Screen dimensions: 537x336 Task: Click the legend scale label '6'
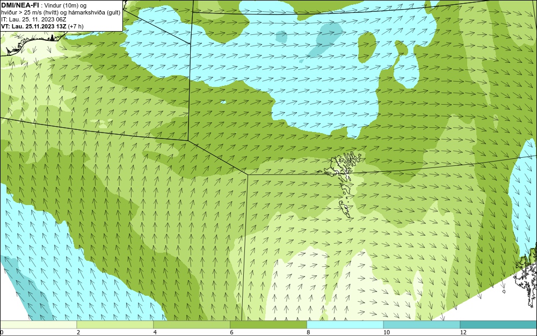tap(232, 332)
